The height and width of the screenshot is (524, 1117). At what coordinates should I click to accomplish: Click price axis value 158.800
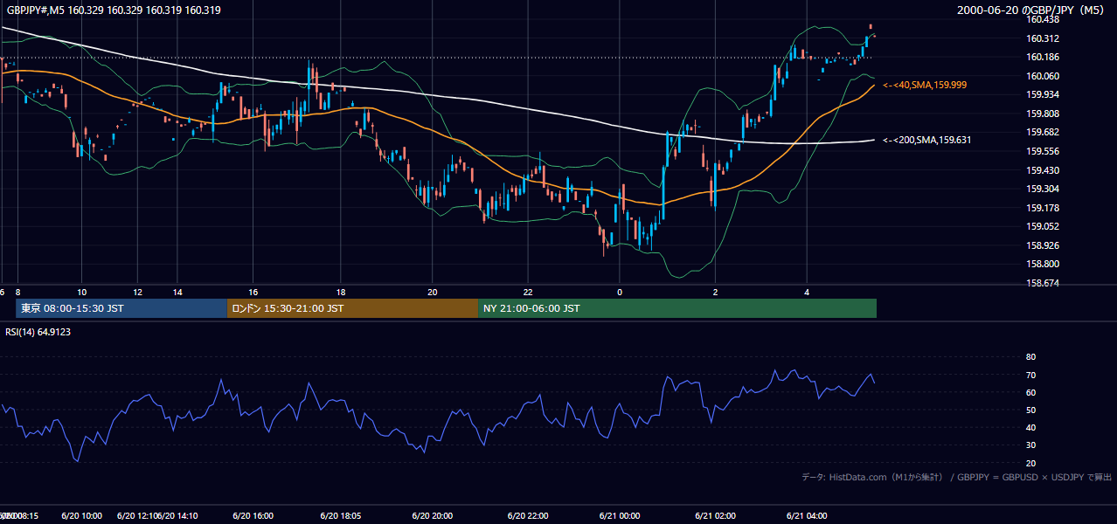coord(1043,264)
